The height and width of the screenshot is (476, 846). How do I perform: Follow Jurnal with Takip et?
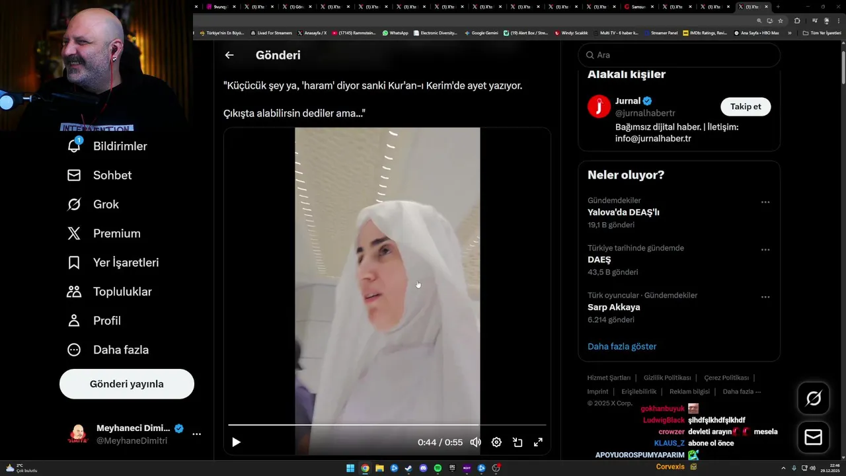(746, 106)
